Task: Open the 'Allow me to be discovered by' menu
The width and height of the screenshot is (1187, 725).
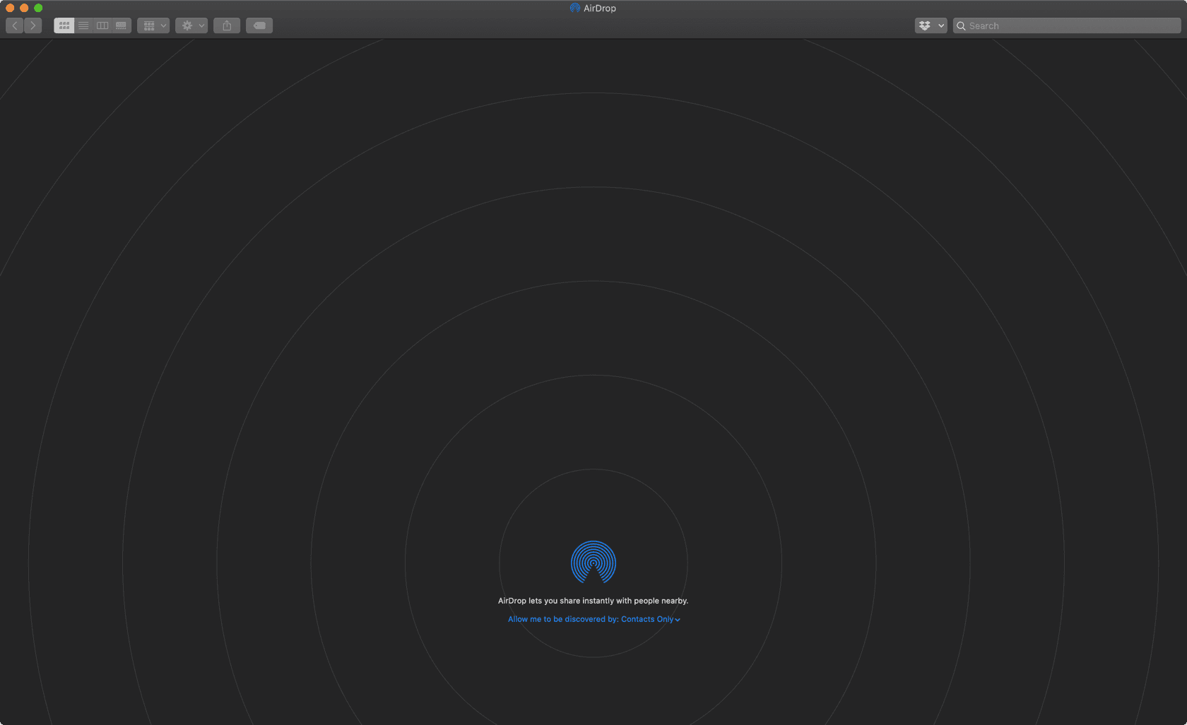Action: (x=593, y=619)
